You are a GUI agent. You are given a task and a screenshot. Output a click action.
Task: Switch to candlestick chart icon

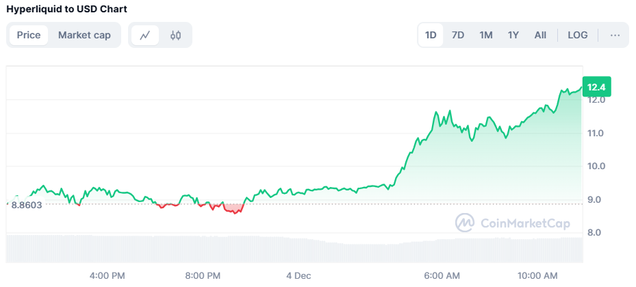176,36
